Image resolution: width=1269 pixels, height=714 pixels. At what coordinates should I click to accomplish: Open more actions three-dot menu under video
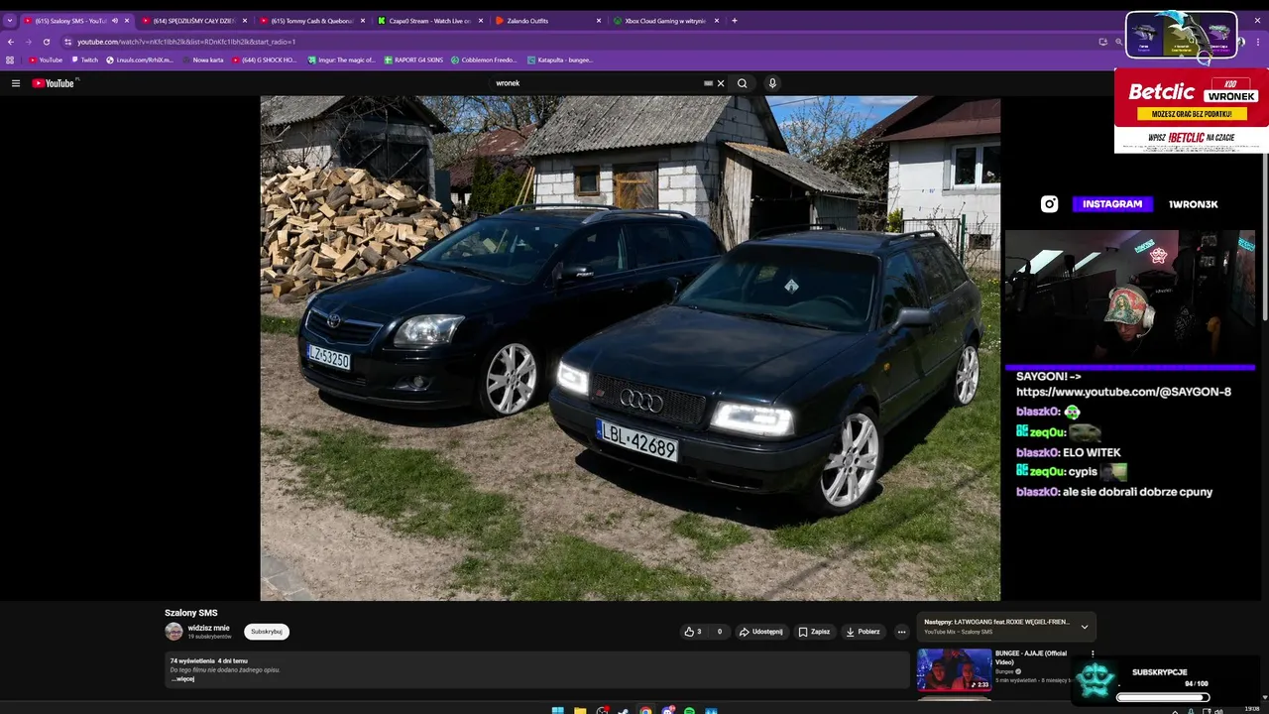(901, 632)
